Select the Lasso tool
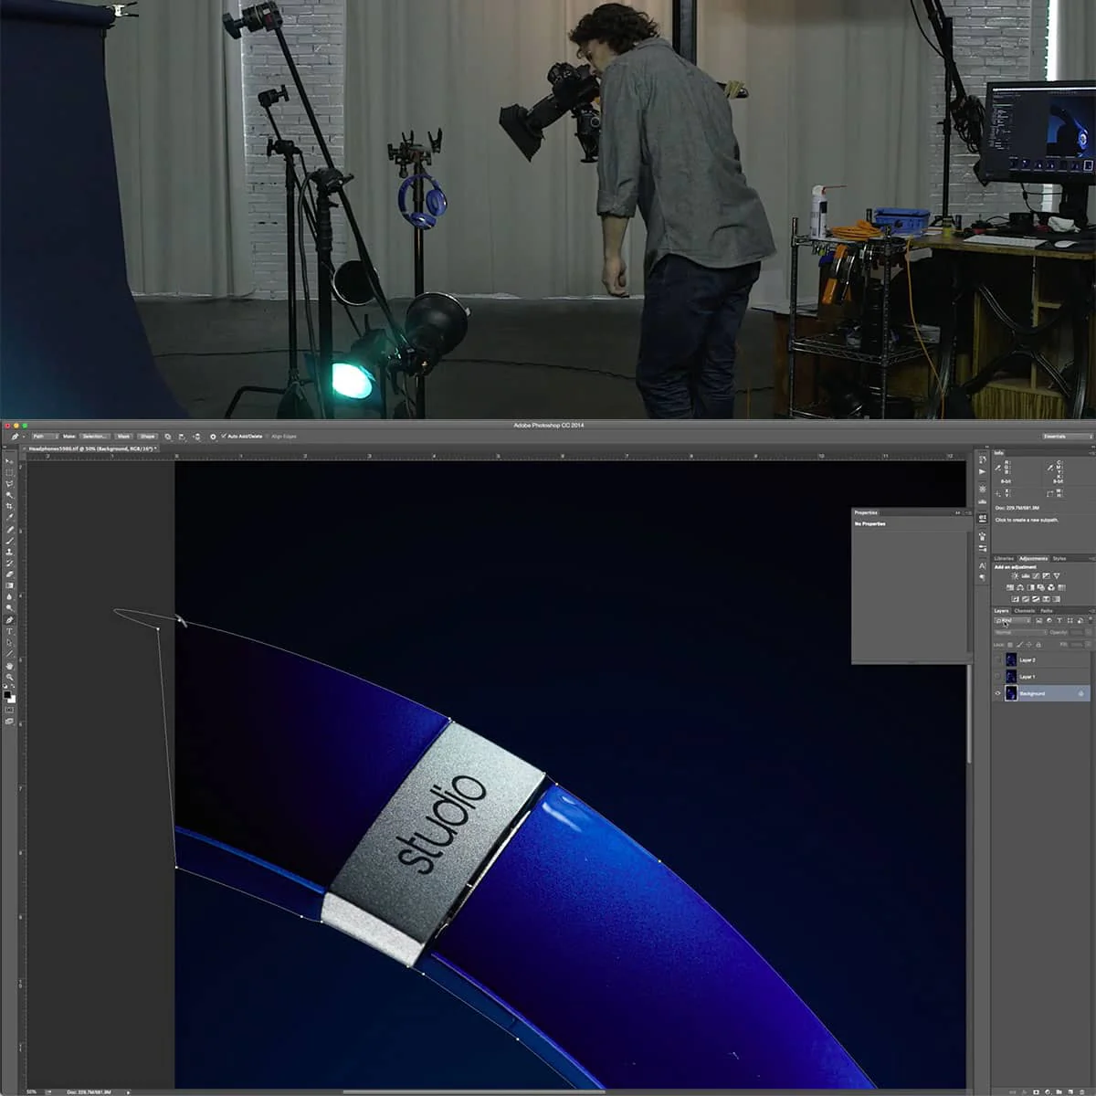This screenshot has height=1096, width=1096. coord(11,483)
